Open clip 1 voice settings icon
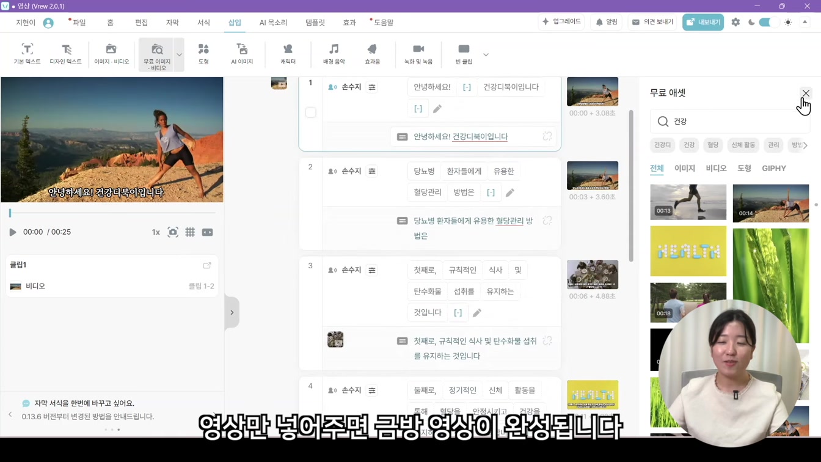Image resolution: width=821 pixels, height=462 pixels. click(x=372, y=87)
